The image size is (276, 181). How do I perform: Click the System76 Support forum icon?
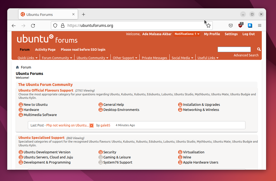click(100, 162)
